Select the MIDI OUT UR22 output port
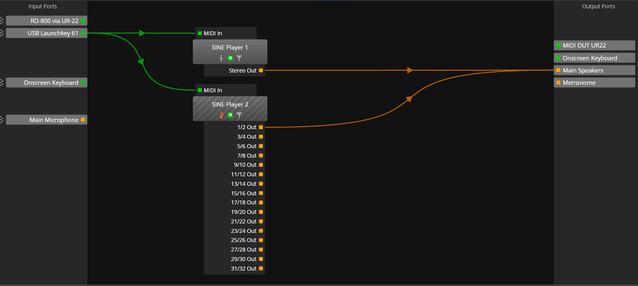Image resolution: width=638 pixels, height=286 pixels. tap(594, 45)
